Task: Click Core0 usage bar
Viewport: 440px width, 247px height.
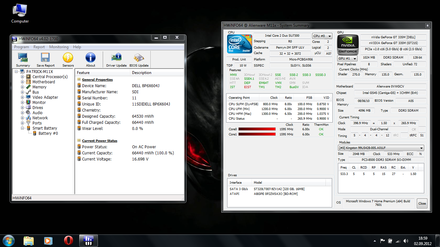Action: 257,129
